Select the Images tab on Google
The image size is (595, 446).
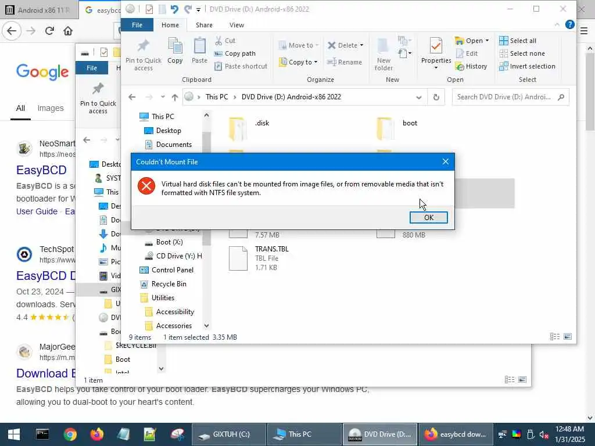(51, 108)
